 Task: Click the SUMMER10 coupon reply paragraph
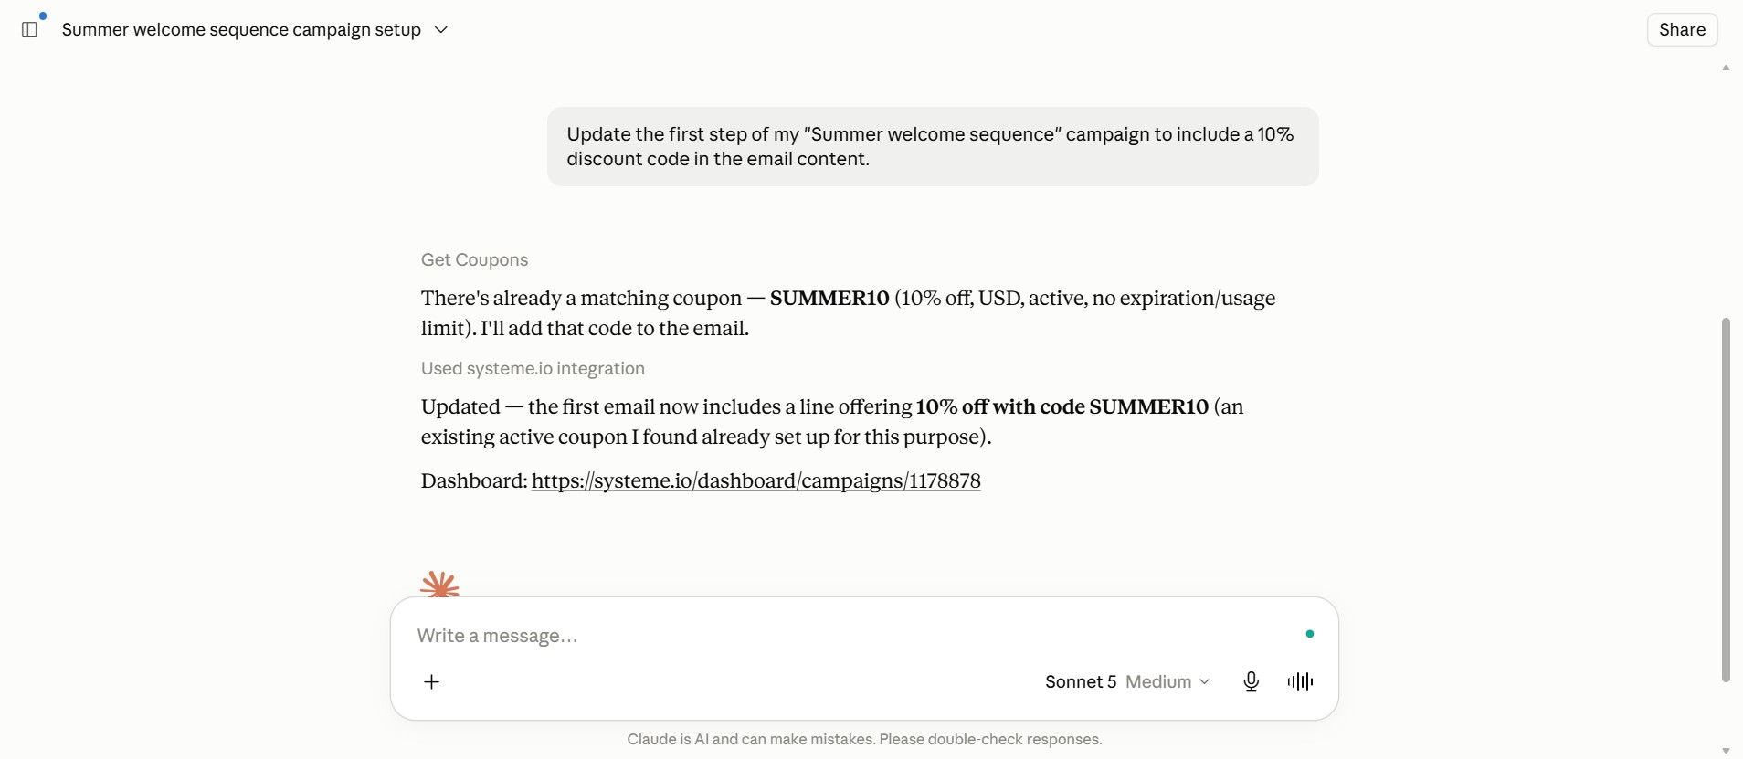(849, 313)
